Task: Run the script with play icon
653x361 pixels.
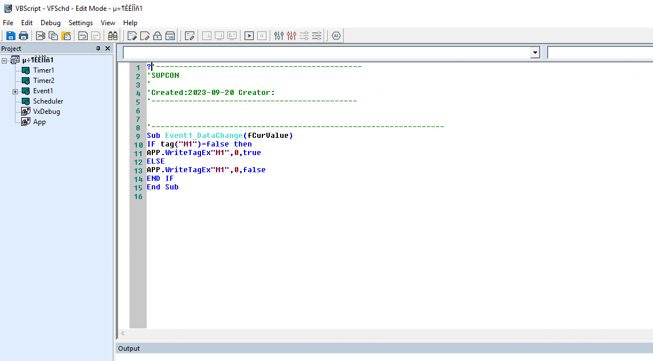Action: (x=249, y=36)
